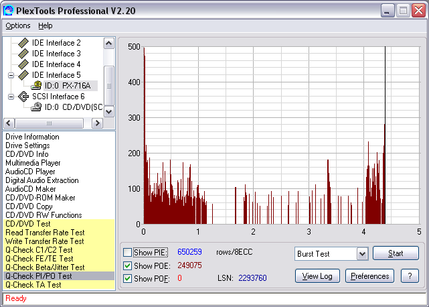Select Q-Check PI/PO Test
The height and width of the screenshot is (307, 429).
(x=59, y=276)
